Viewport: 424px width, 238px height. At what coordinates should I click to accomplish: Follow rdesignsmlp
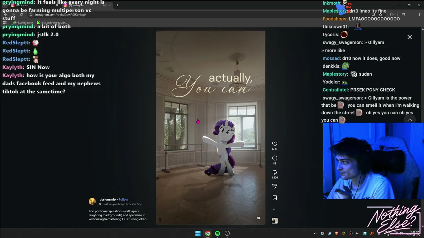[x=123, y=200]
